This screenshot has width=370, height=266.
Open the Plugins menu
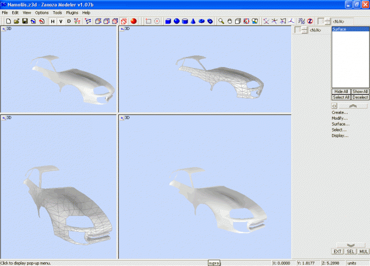tap(72, 12)
